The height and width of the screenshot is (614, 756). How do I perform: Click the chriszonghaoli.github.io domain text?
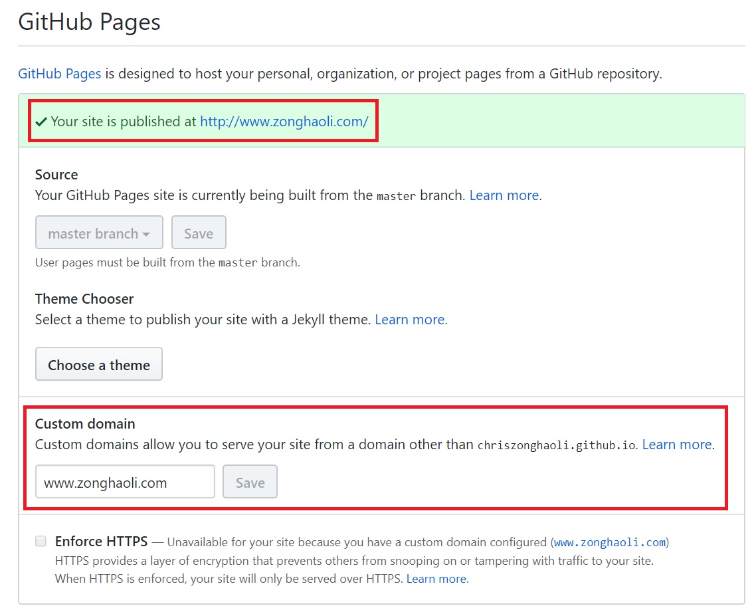(557, 445)
